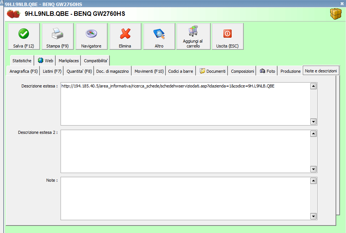Open the Foto tab with camera

pyautogui.click(x=267, y=71)
